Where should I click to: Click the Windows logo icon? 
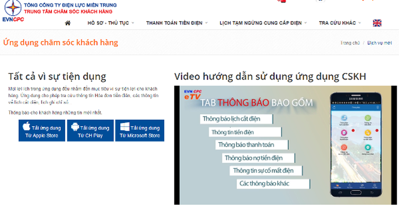click(x=124, y=127)
